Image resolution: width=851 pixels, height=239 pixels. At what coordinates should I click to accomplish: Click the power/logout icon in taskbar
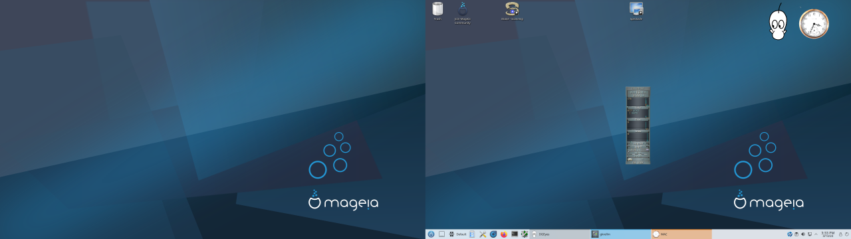[847, 234]
